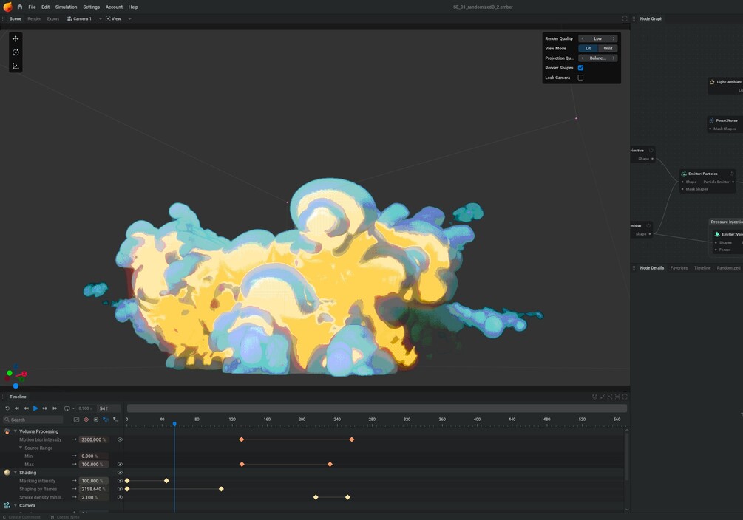Next Projection Quality option arrow
The image size is (743, 520).
[614, 58]
